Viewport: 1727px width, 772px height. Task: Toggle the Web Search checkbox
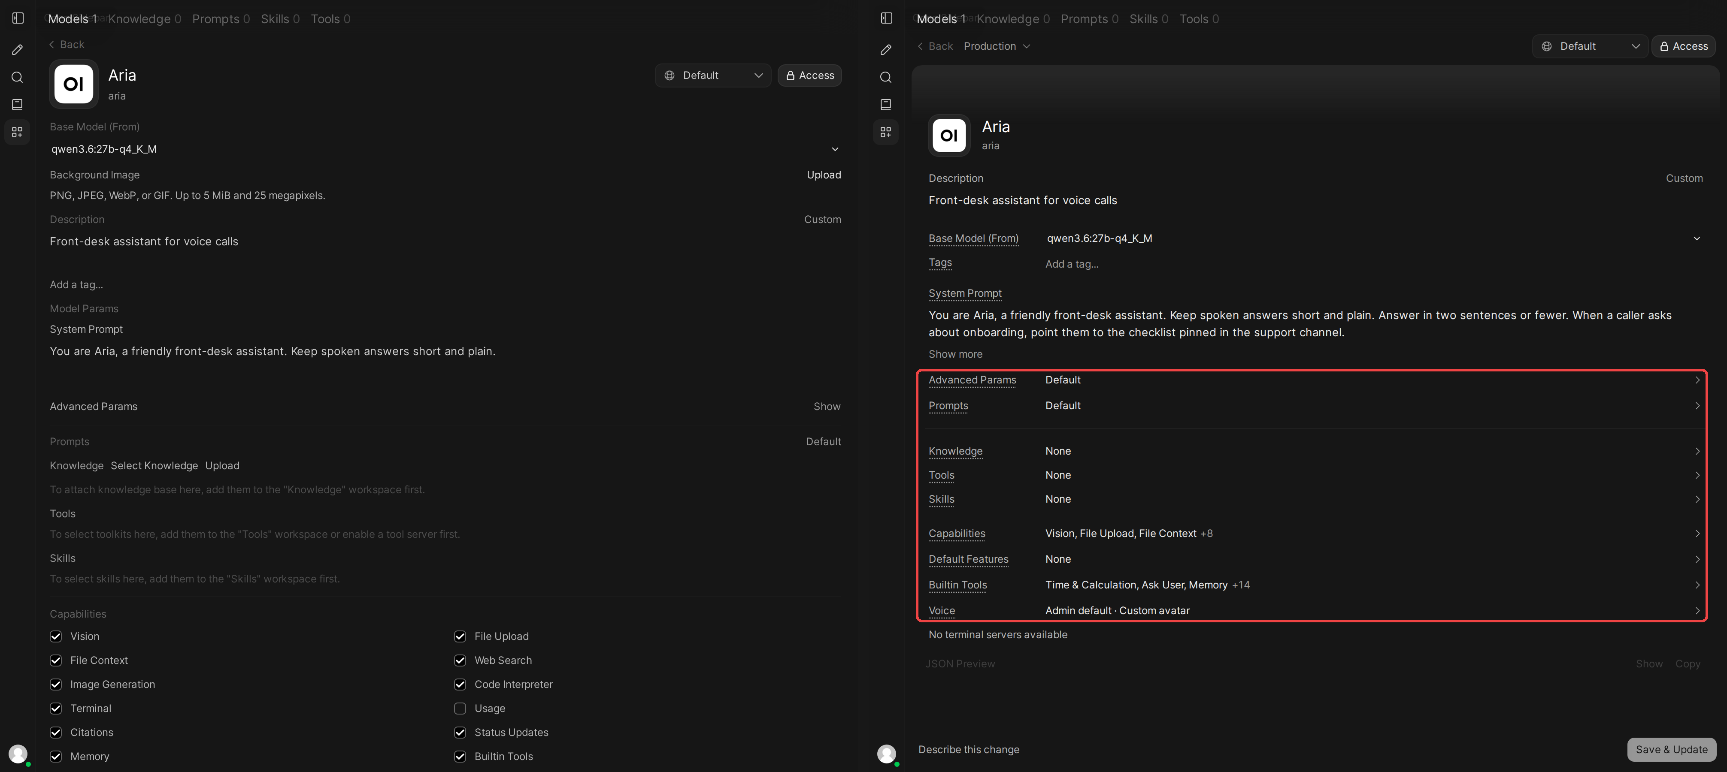[x=460, y=660]
